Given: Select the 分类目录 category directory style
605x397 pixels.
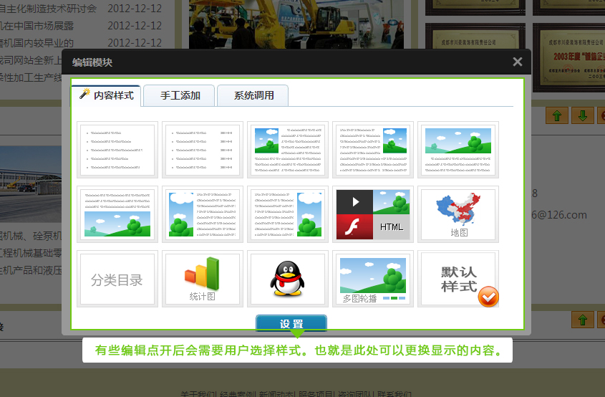Looking at the screenshot, I should tap(117, 279).
